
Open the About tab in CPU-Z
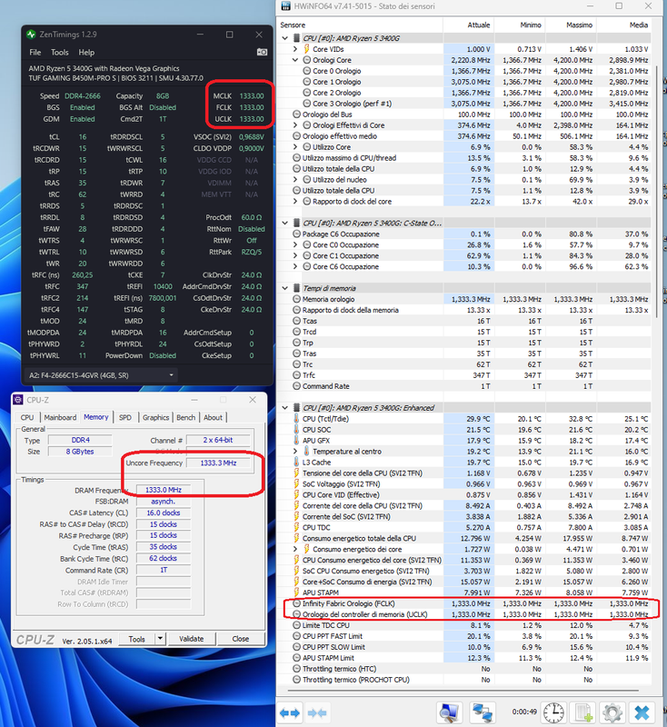pos(214,417)
